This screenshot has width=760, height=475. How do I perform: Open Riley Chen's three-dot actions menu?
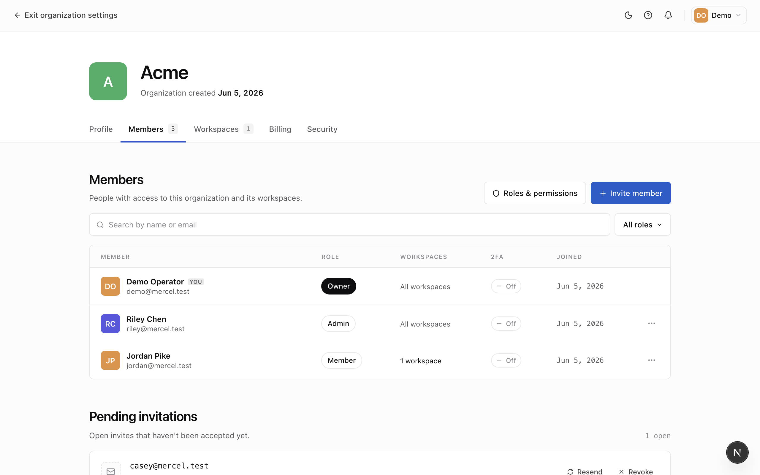651,323
